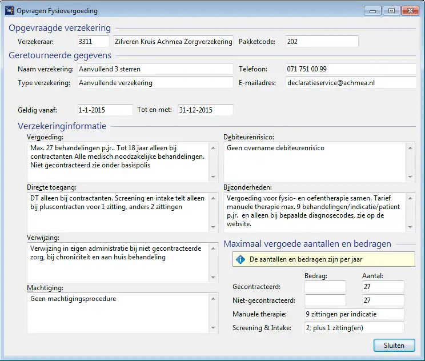
Task: Click the Verzekeraar code field containing 3311
Action: click(x=93, y=42)
